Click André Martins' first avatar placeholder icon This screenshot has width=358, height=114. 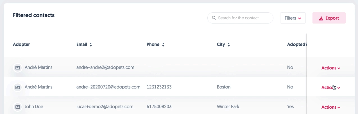click(18, 68)
